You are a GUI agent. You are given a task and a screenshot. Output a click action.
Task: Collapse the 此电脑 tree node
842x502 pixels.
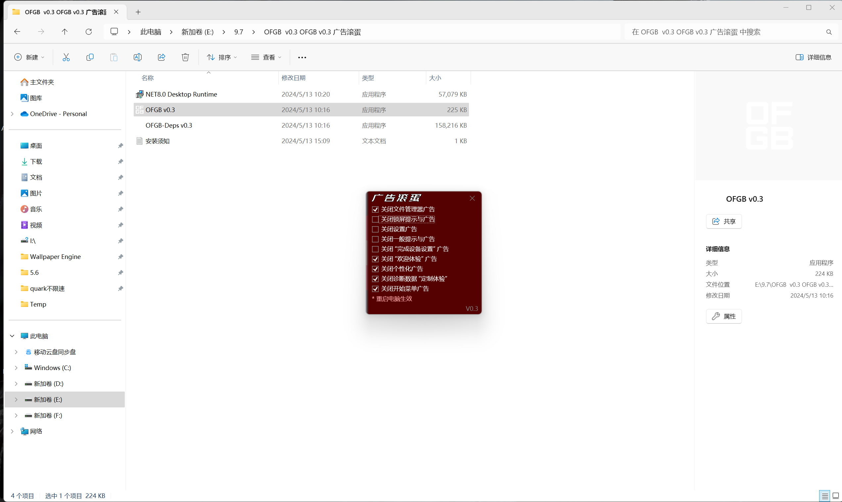click(x=12, y=336)
